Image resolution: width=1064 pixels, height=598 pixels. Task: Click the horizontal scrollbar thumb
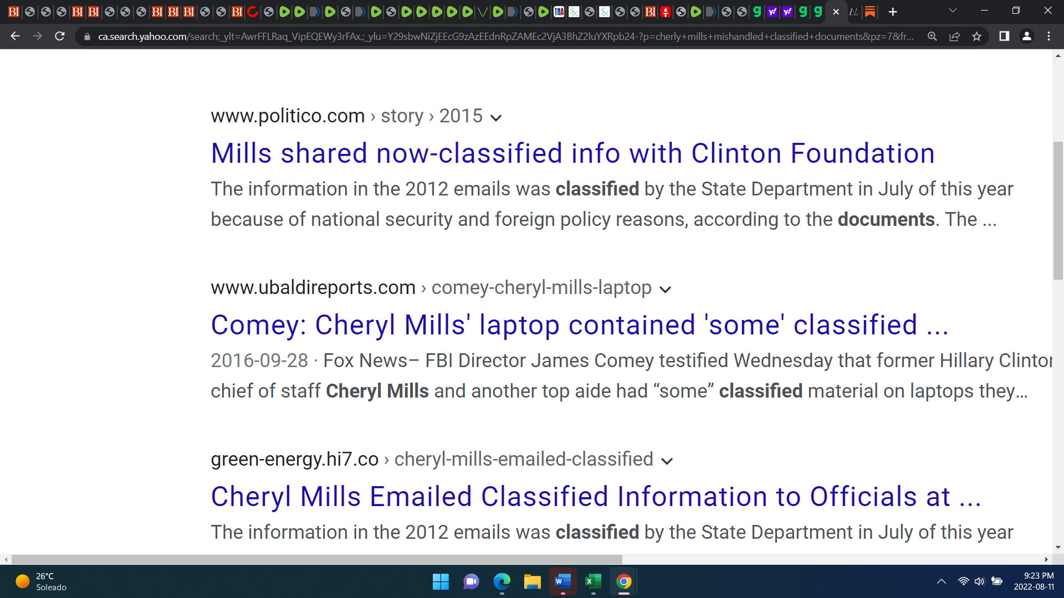coord(317,559)
